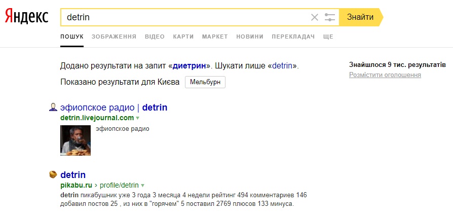This screenshot has width=453, height=215.
Task: Open the Відео tab
Action: tap(155, 37)
